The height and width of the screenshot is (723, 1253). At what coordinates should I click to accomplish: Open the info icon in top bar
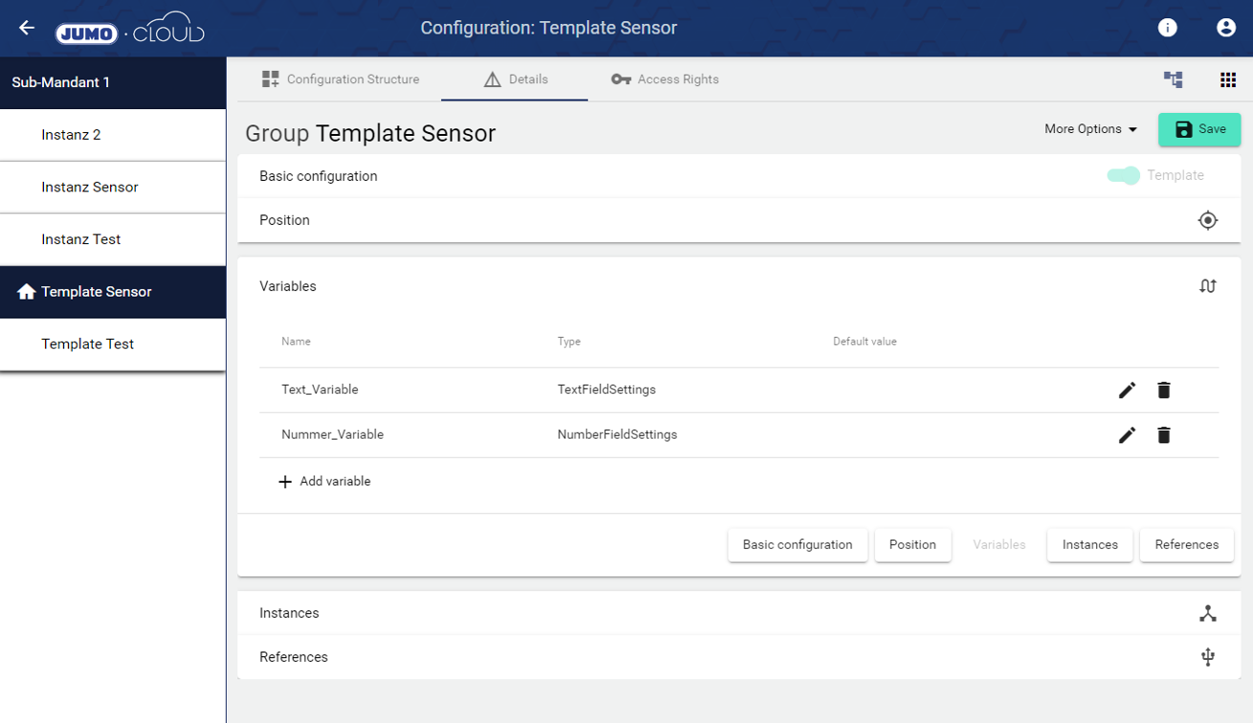(x=1167, y=28)
